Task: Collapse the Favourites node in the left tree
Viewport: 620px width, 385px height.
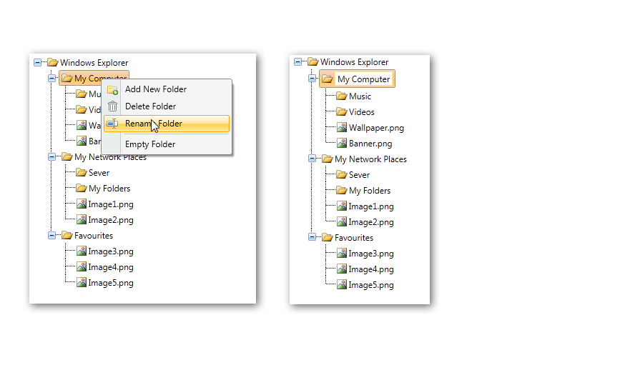Action: (51, 236)
